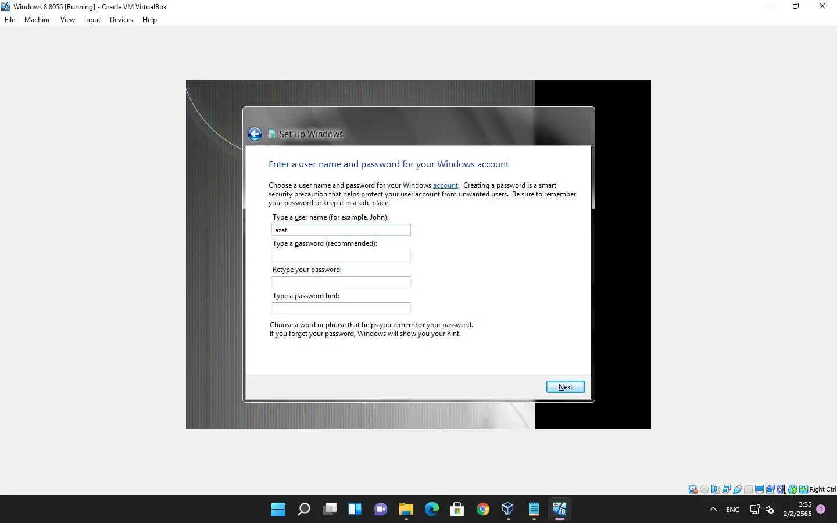Open audio indicator in VirtualBox status bar

click(x=716, y=489)
